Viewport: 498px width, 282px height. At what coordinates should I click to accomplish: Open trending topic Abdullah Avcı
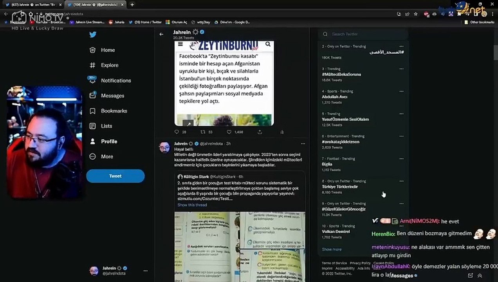click(334, 97)
